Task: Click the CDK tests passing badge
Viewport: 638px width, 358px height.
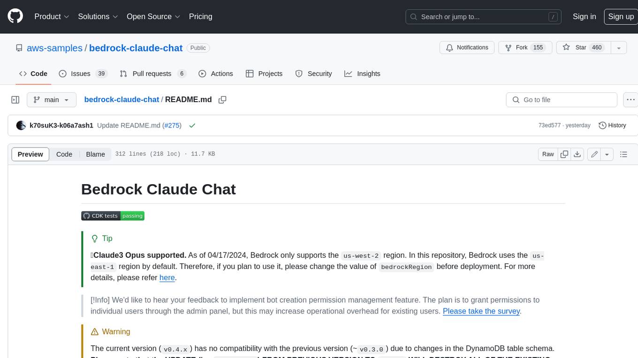Action: (x=113, y=216)
